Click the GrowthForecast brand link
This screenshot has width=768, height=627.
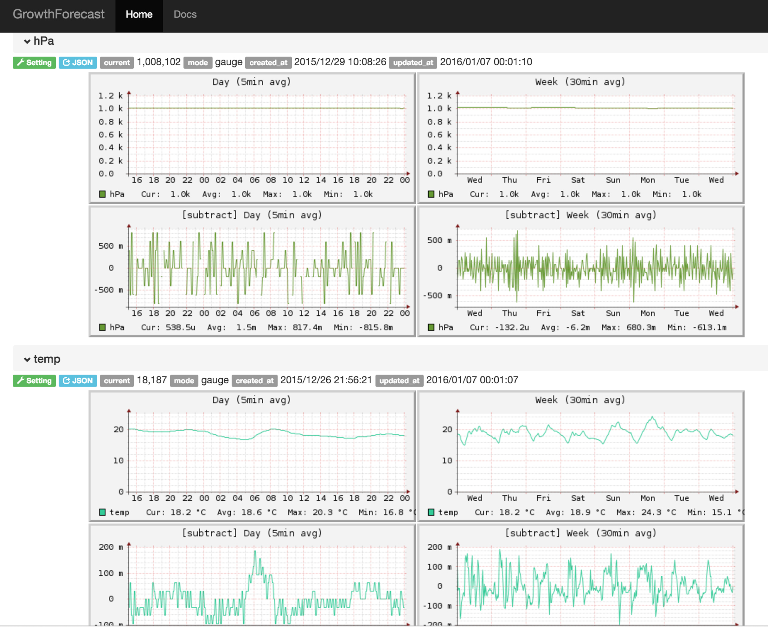pyautogui.click(x=58, y=14)
